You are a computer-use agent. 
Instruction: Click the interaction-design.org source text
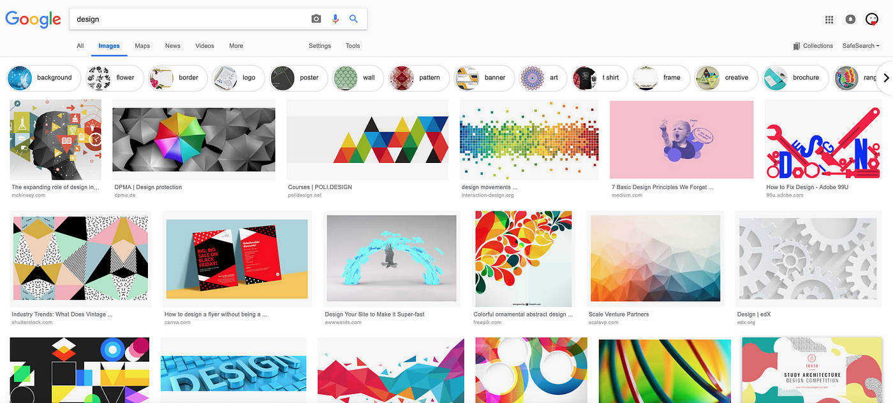(x=487, y=195)
